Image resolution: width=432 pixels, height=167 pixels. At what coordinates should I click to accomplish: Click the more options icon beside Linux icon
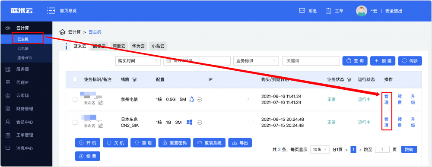(x=200, y=100)
